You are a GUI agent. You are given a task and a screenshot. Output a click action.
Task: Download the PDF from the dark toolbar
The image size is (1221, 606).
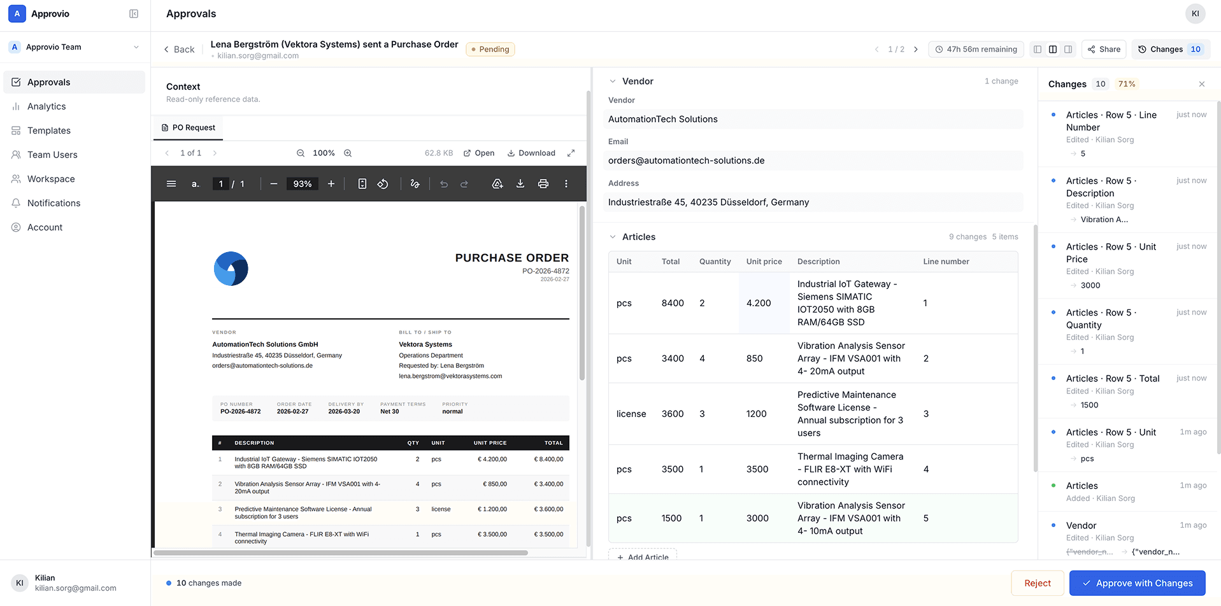tap(520, 183)
